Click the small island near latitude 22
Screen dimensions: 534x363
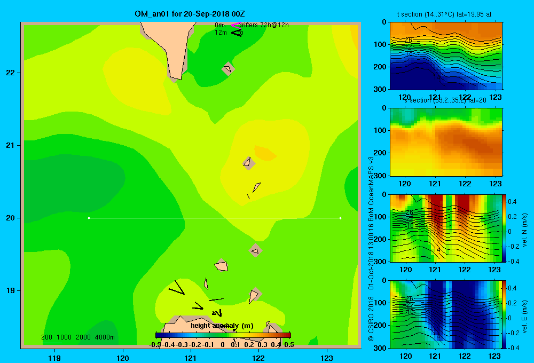point(227,69)
